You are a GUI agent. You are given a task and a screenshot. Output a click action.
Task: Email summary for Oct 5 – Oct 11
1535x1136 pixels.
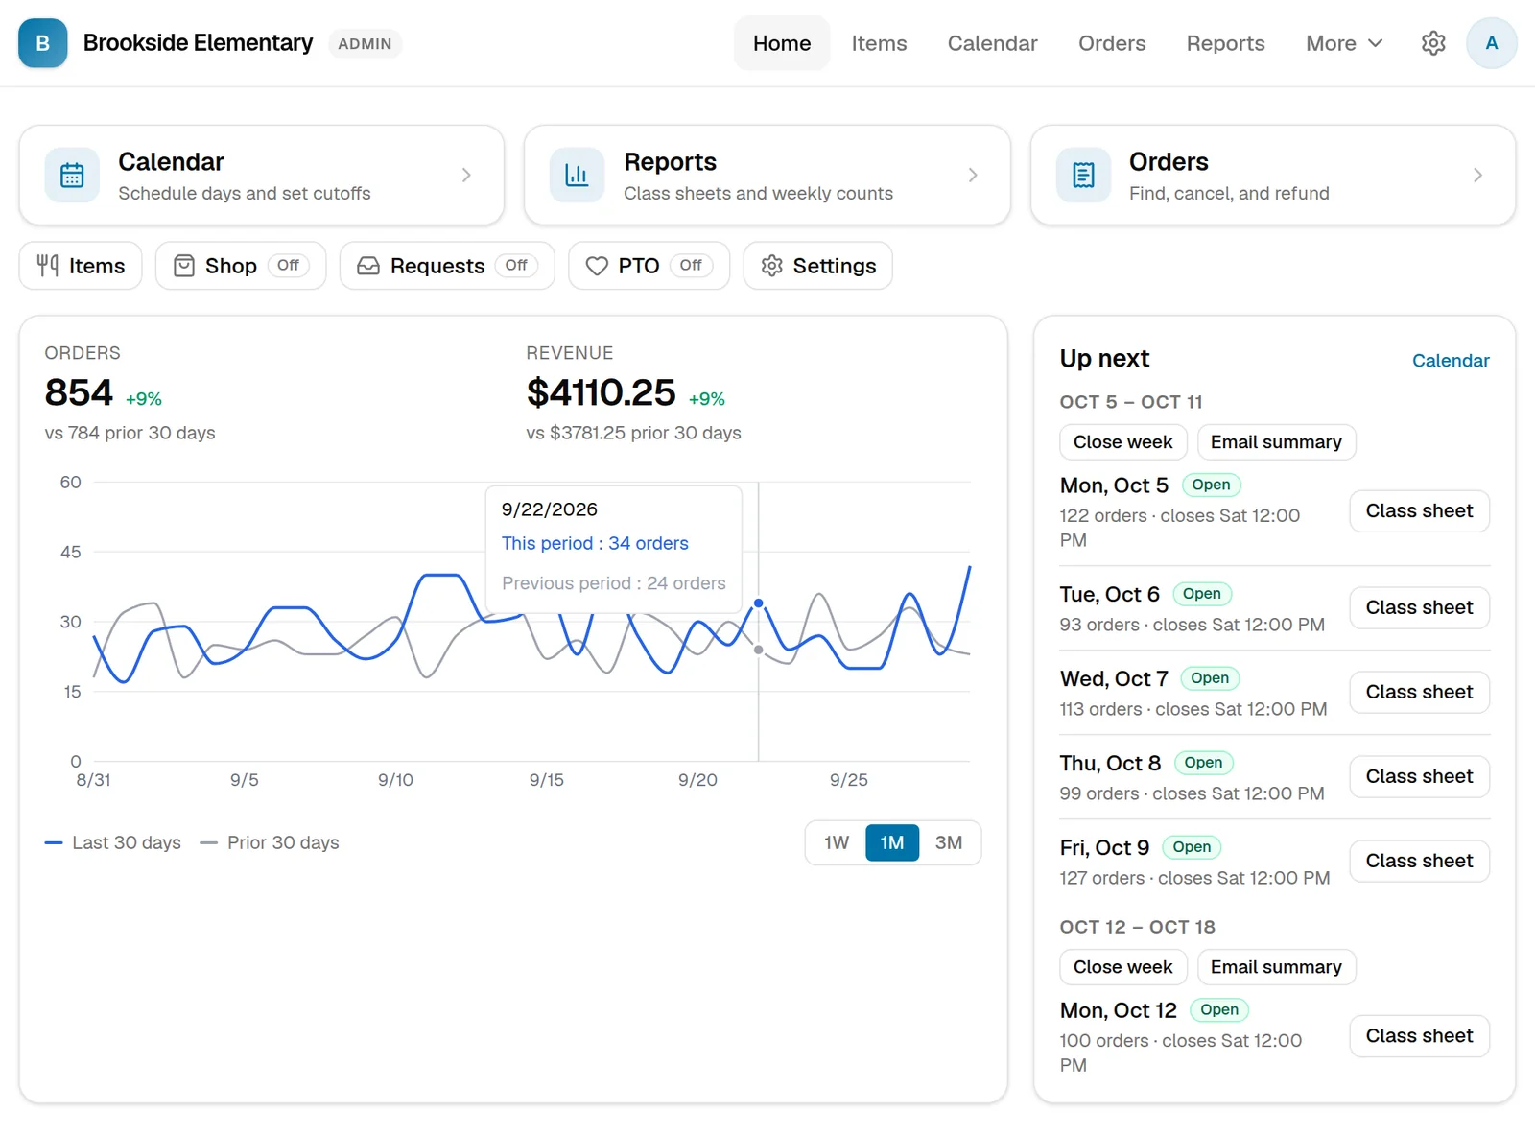coord(1276,442)
